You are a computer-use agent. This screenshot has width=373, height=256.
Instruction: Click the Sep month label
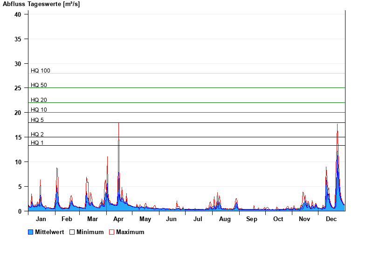point(252,219)
